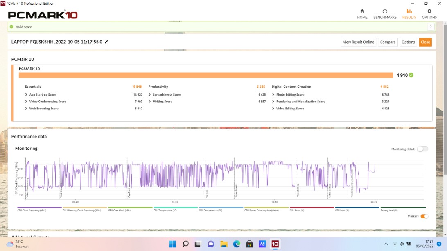Toggle CPU Temperature legend
Viewport: 447px width, 251px height.
[x=175, y=209]
